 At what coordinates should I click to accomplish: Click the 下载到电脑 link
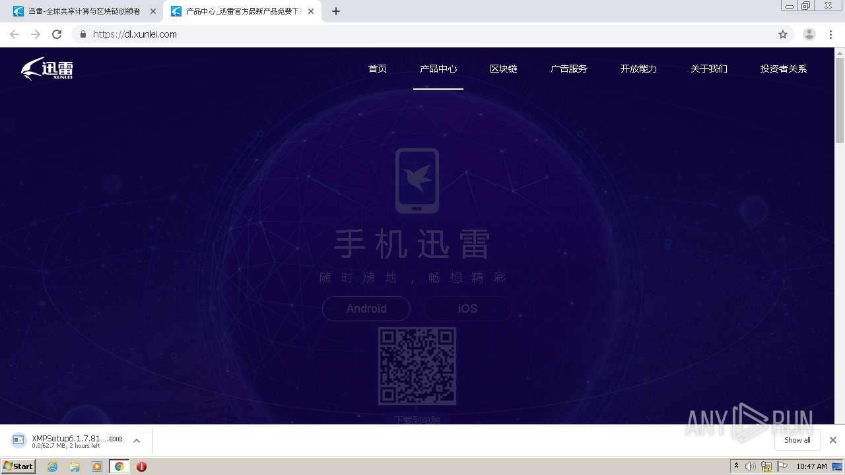[x=417, y=420]
